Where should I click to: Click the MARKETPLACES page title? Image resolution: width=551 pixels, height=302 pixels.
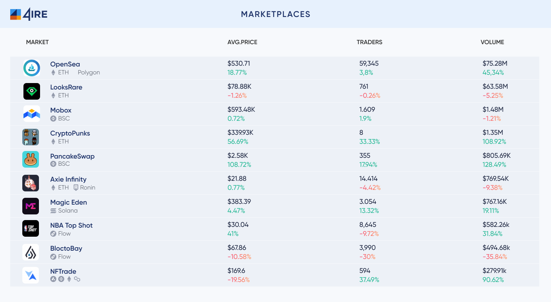(275, 14)
